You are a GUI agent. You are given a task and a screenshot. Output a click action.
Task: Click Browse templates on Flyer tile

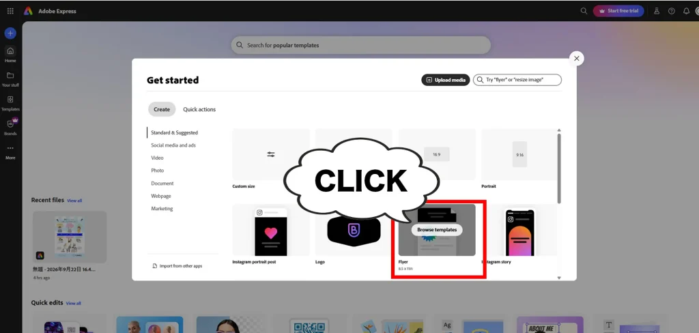click(x=437, y=229)
